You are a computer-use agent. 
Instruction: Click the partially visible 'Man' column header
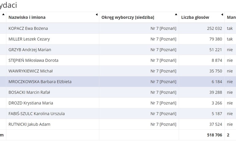(231, 18)
